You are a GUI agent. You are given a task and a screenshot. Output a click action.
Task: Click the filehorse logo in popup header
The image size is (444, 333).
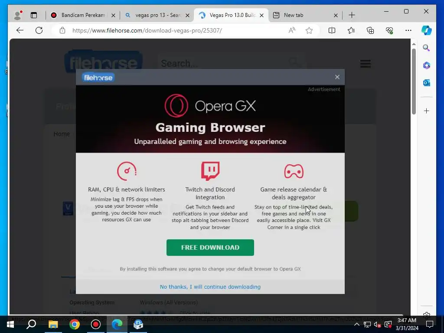(x=98, y=77)
